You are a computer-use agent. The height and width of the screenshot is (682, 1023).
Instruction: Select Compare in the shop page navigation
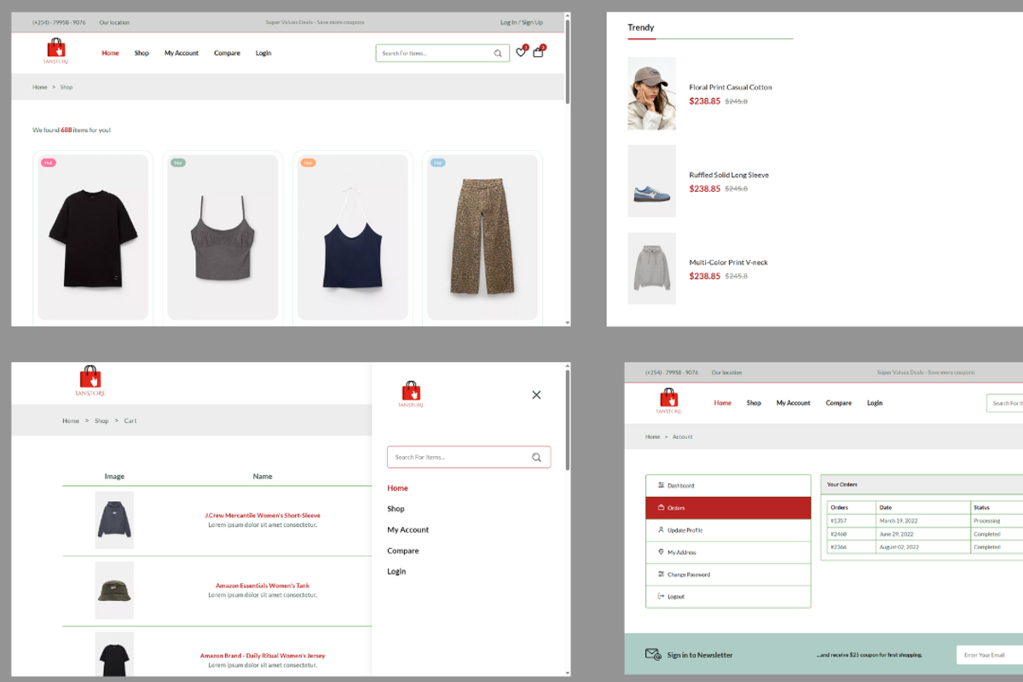click(x=227, y=53)
